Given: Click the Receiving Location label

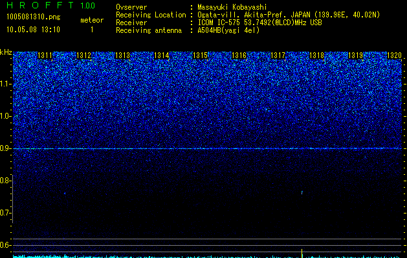Looking at the screenshot, I should 151,15.
